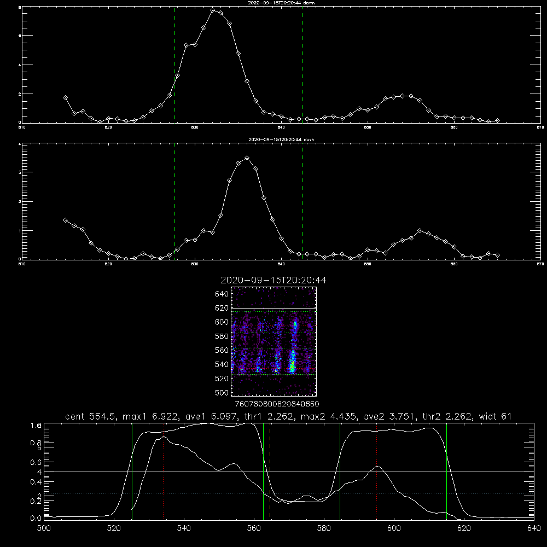Screen dimensions: 547x547
Task: Click the timestamp title above the spectral image
Action: [273, 280]
